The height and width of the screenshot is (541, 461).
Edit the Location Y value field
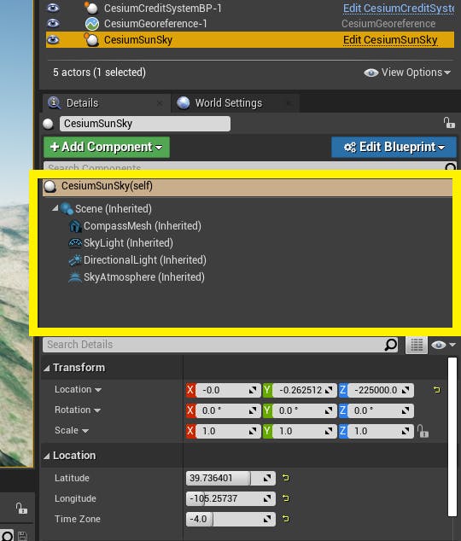tap(304, 390)
